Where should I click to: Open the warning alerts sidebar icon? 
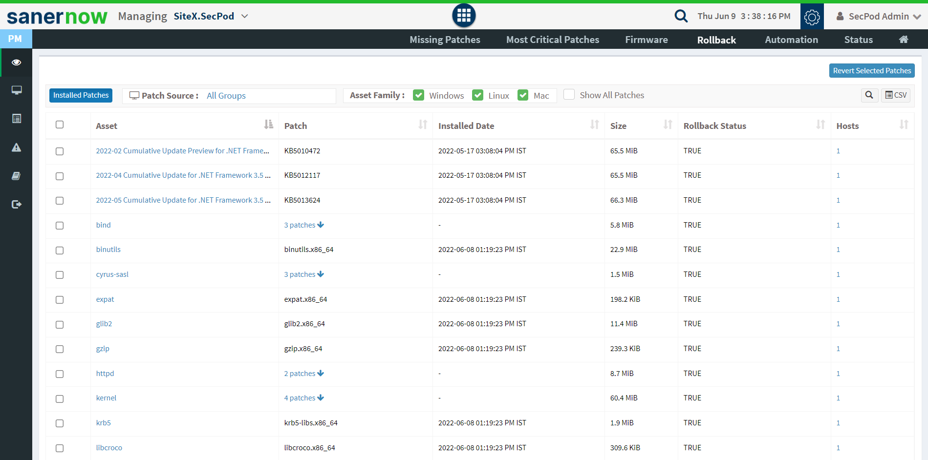click(17, 147)
